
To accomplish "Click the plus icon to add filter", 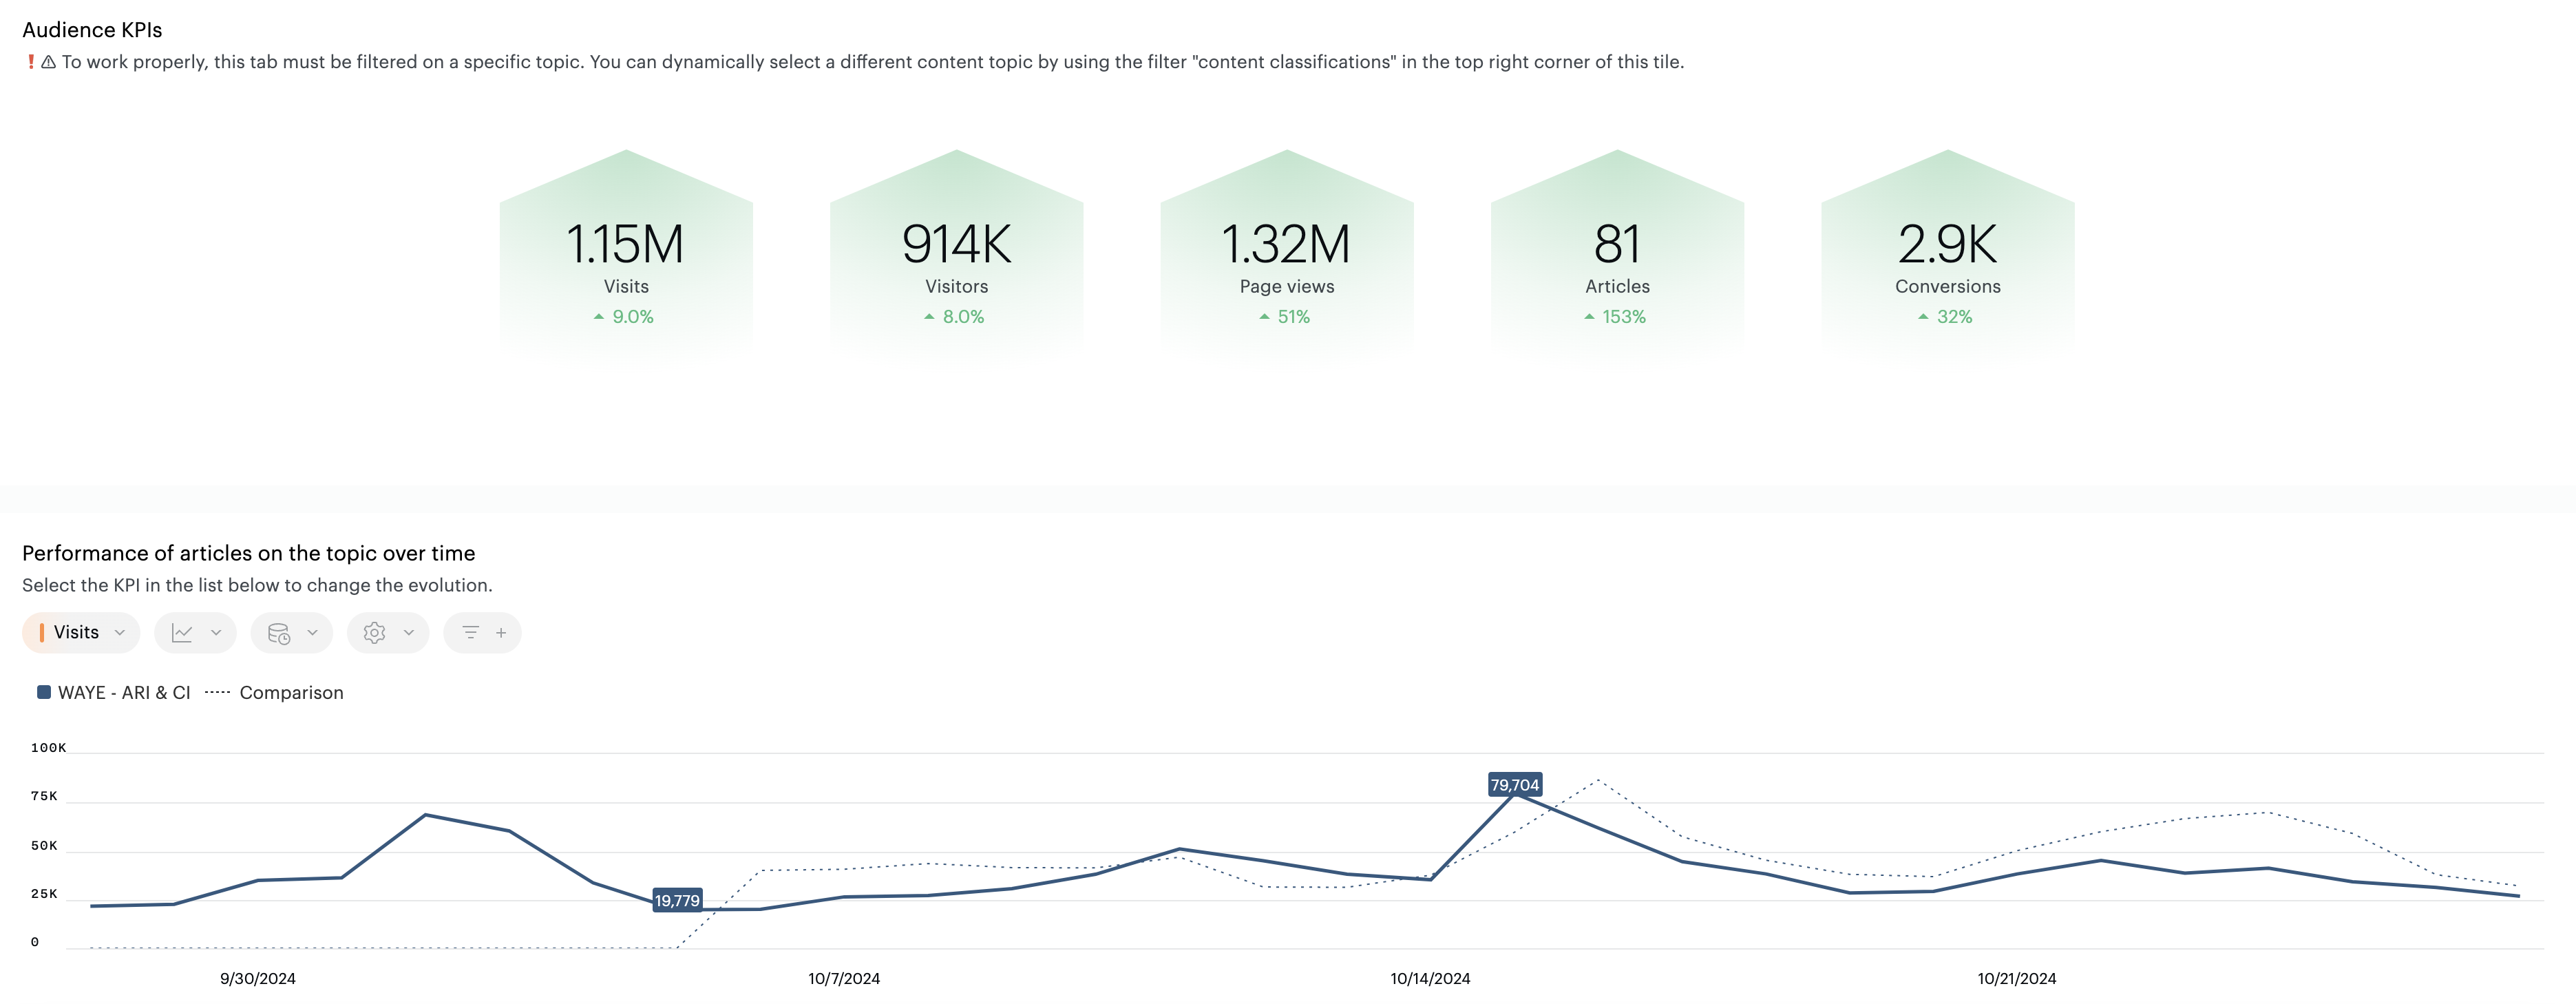I will pyautogui.click(x=501, y=633).
